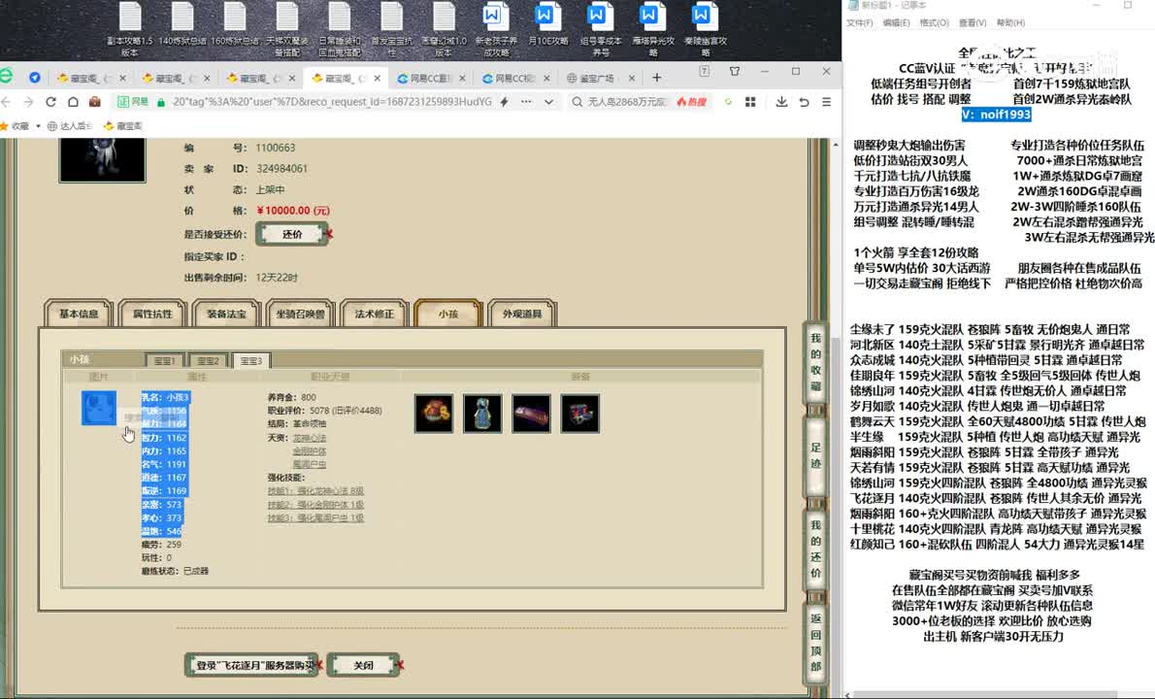Reload the page with the refresh icon
Image resolution: width=1155 pixels, height=699 pixels.
[49, 102]
